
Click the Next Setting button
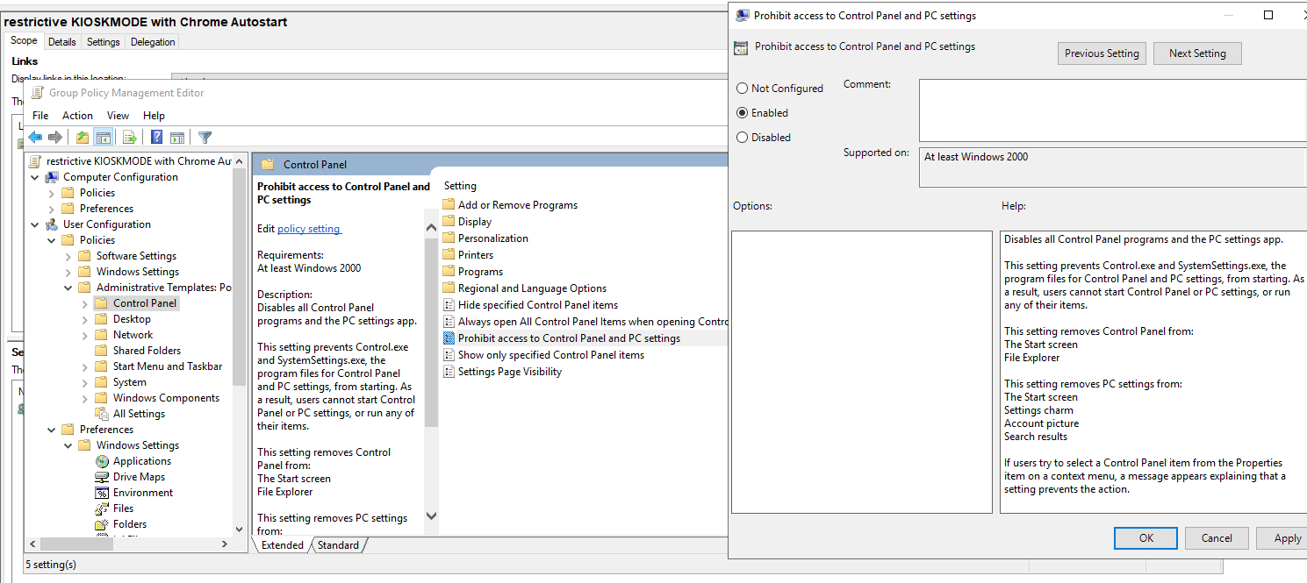click(x=1197, y=53)
